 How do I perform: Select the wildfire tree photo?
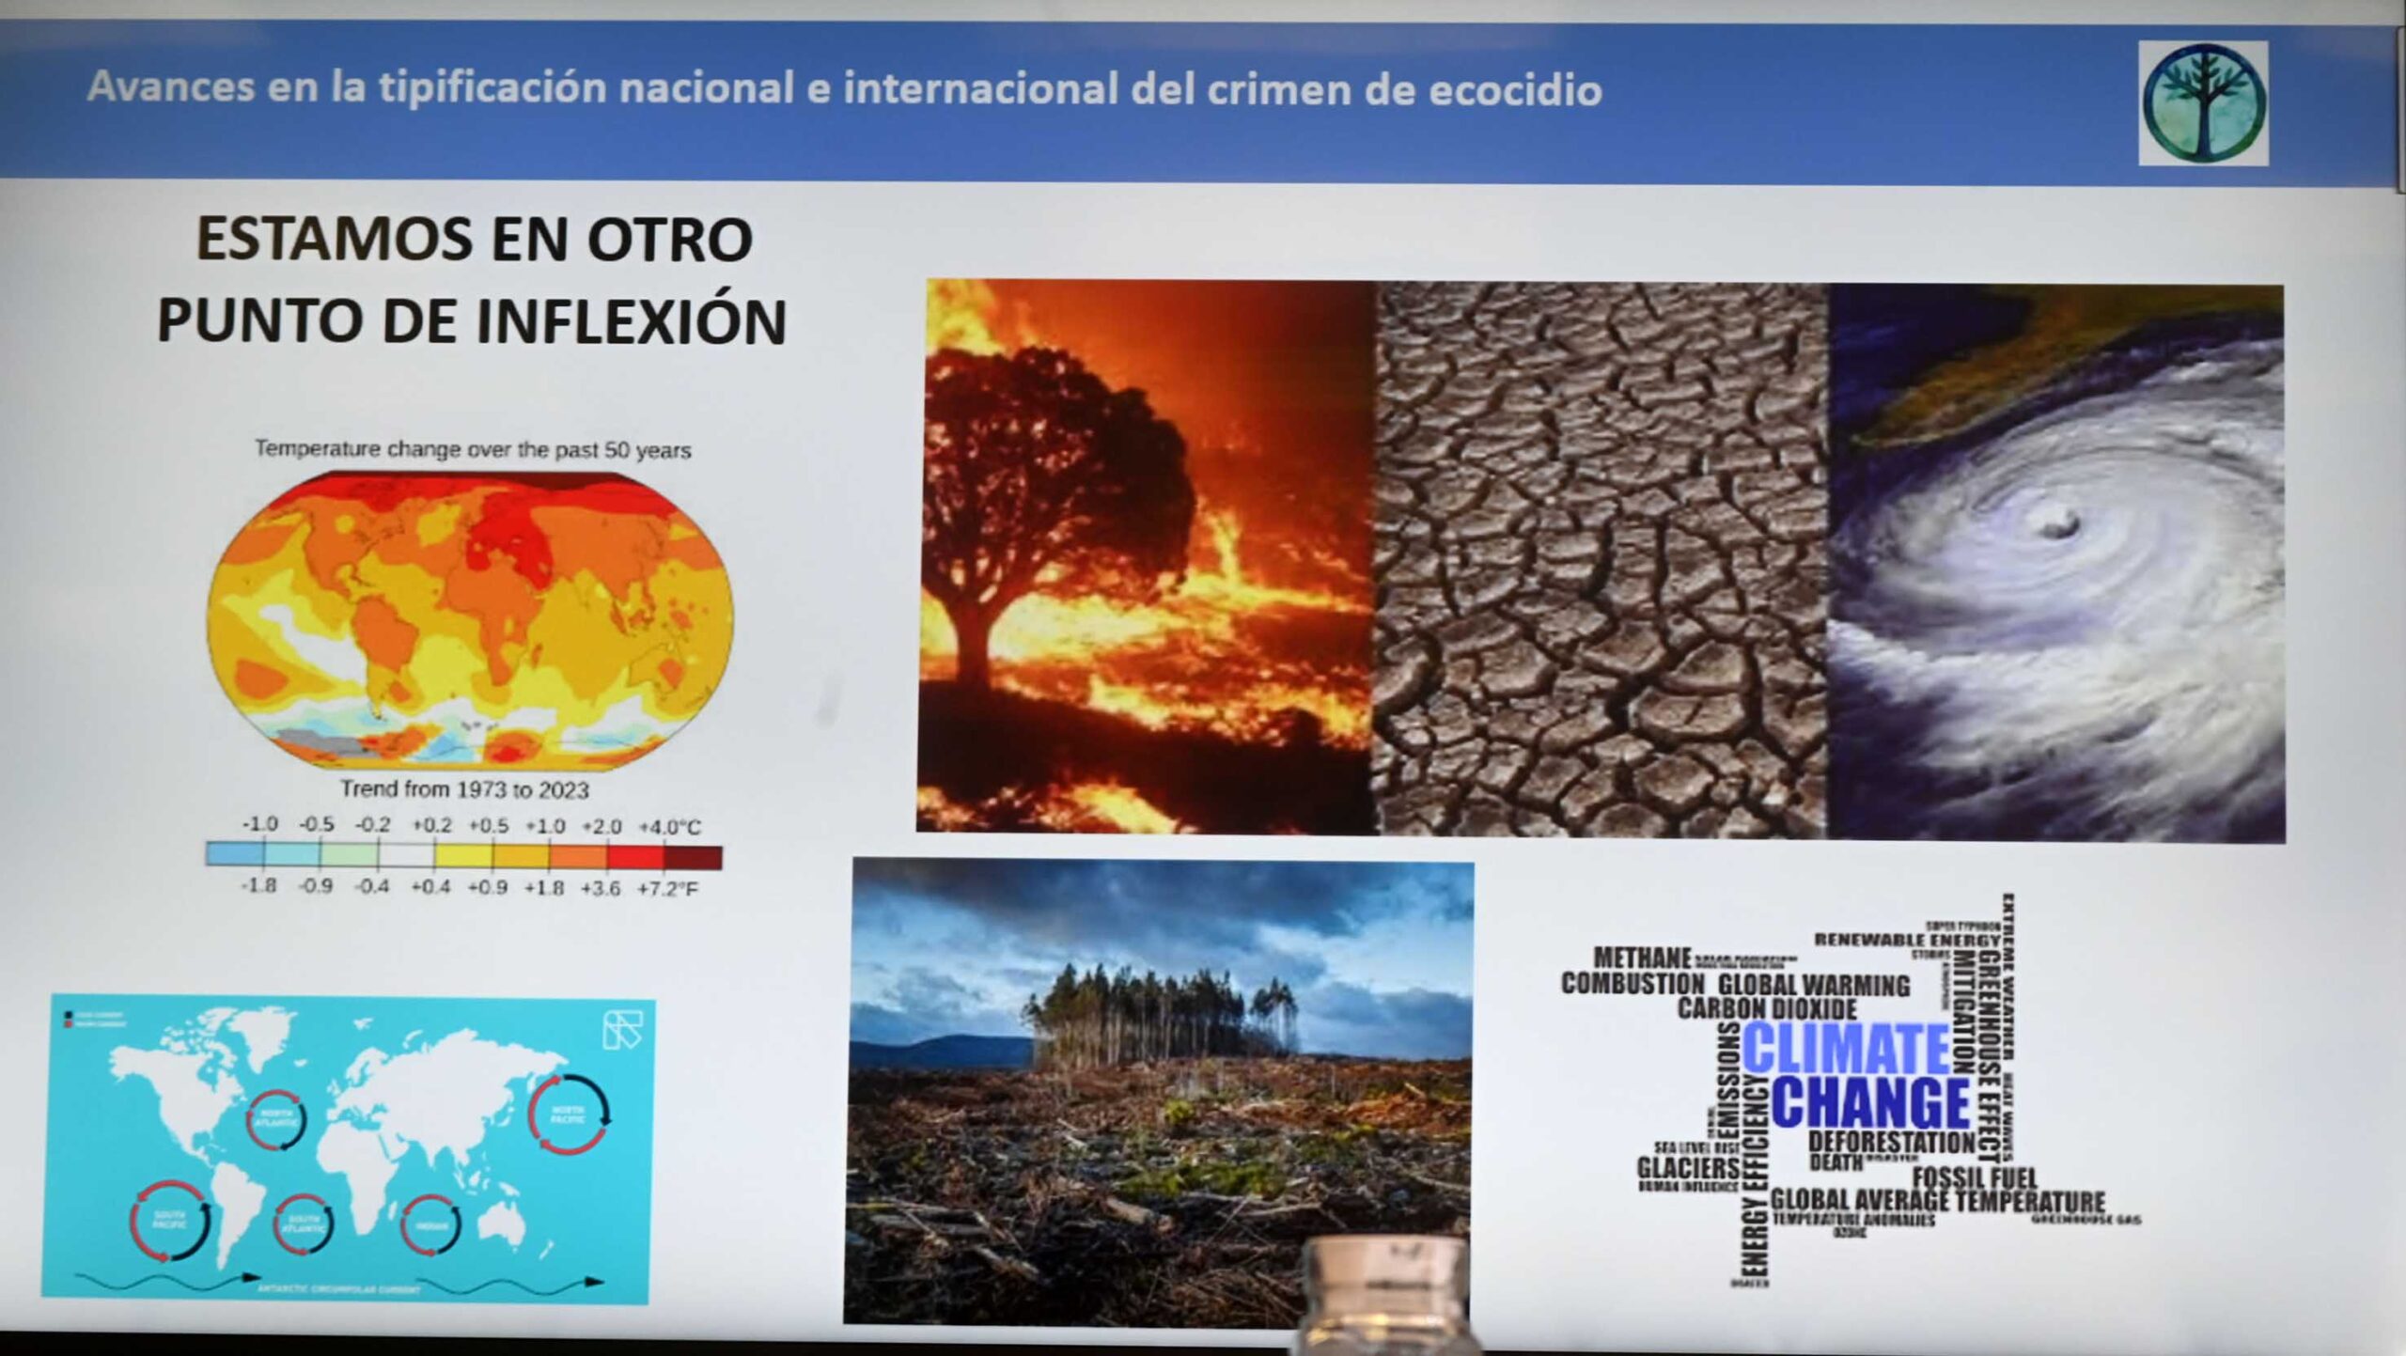[1147, 554]
